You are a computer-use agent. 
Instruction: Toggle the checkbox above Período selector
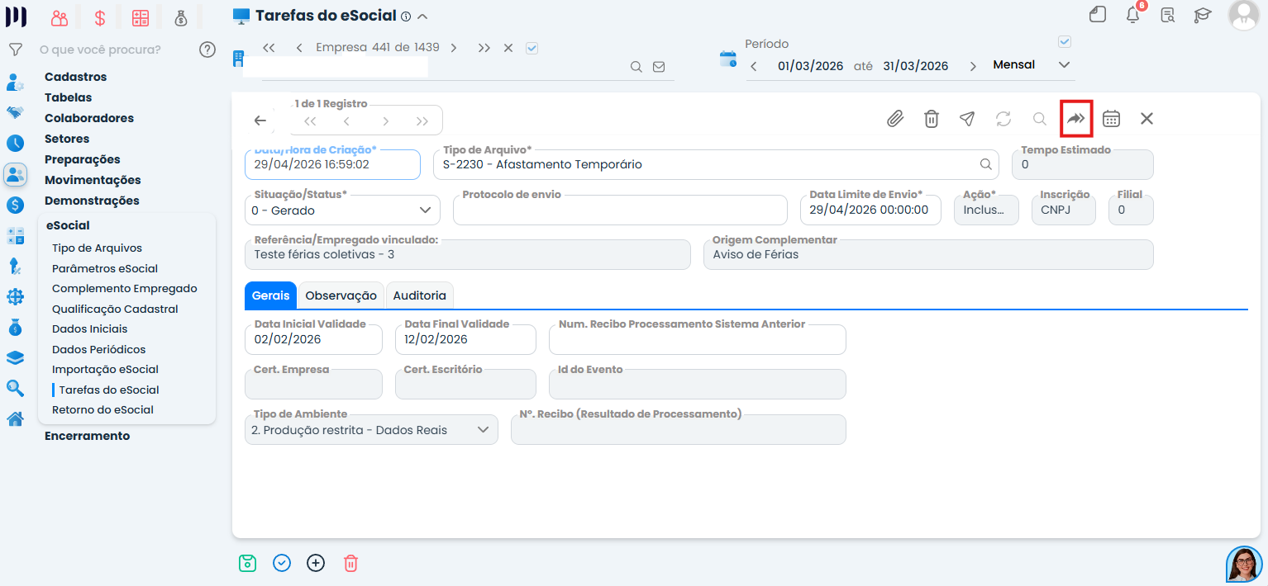[1065, 41]
